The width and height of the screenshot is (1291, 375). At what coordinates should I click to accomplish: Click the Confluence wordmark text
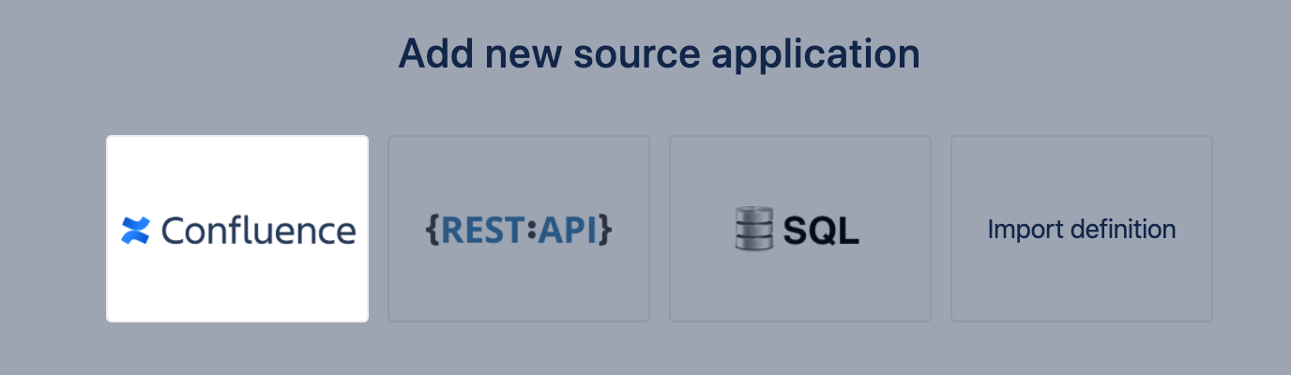pyautogui.click(x=258, y=230)
